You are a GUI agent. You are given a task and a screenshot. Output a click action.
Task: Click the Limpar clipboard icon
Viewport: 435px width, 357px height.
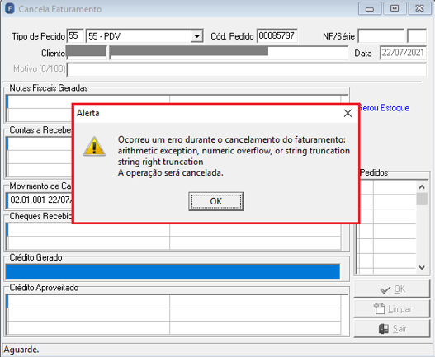(x=379, y=309)
